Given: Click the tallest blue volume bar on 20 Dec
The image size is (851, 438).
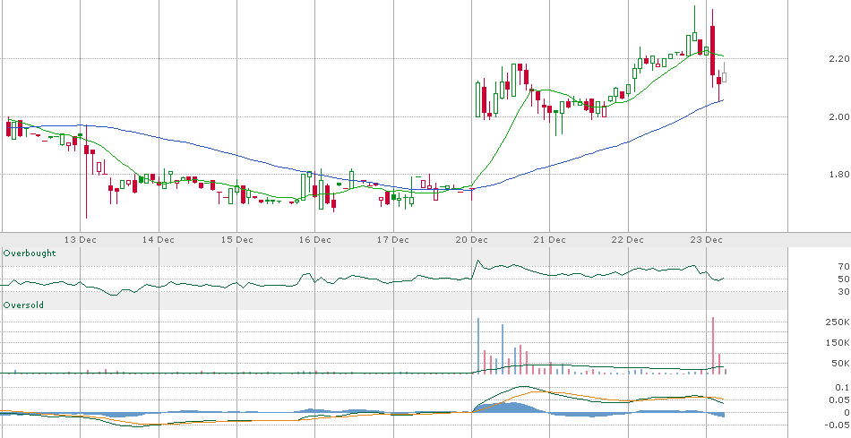Looking at the screenshot, I should click(x=478, y=346).
